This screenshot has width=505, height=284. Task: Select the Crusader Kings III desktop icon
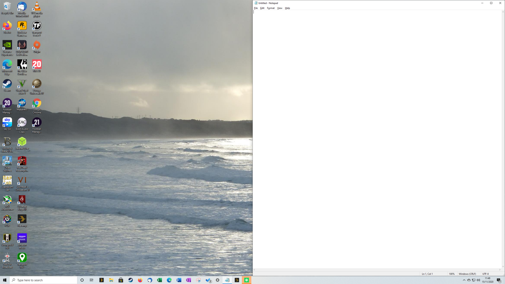tap(22, 203)
